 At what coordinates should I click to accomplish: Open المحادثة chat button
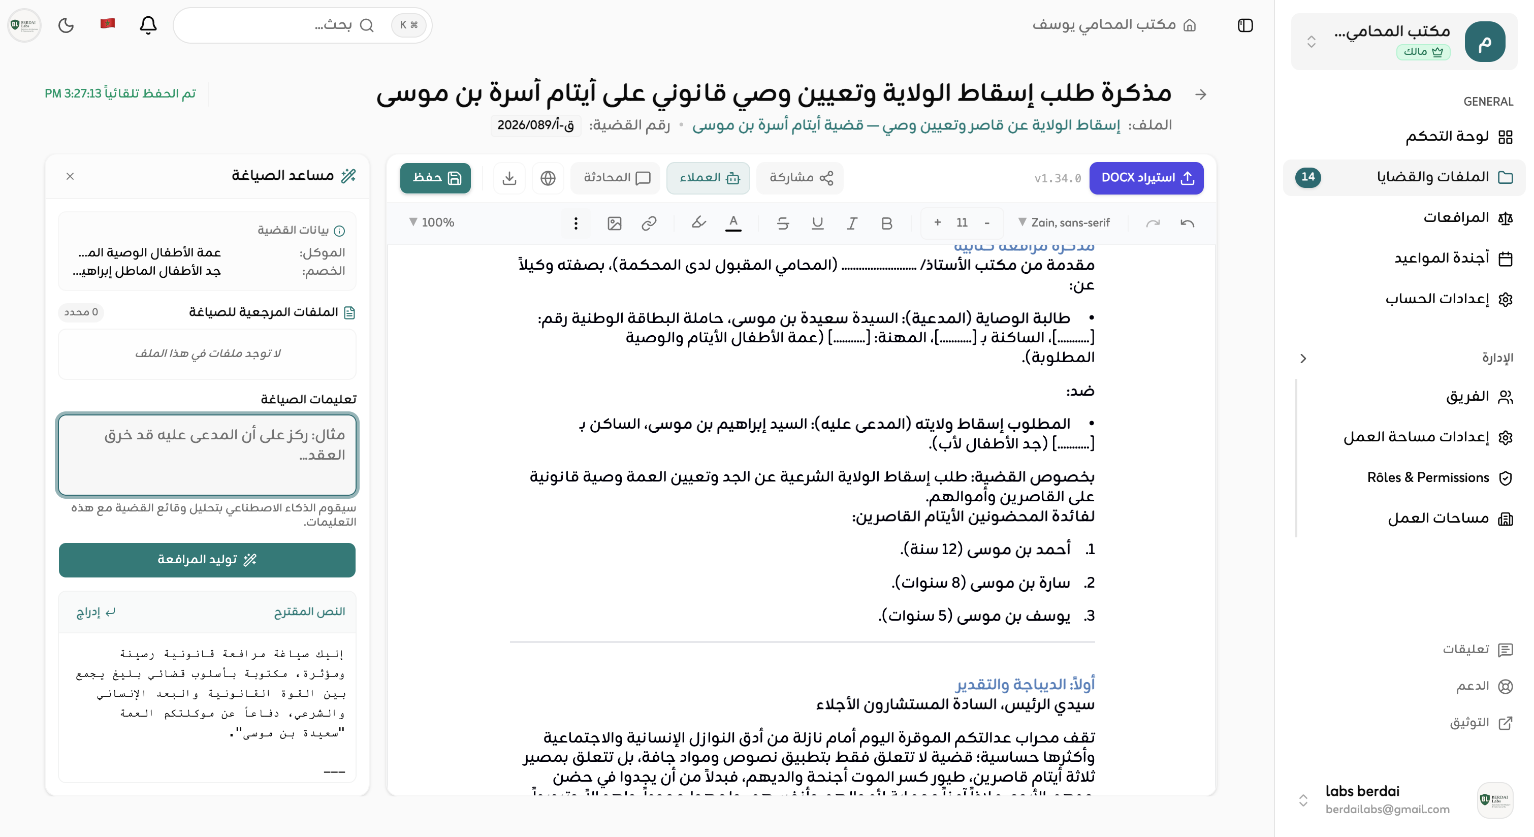616,178
